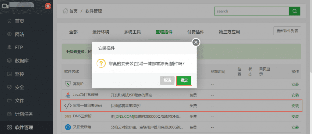312x134 pixels.
Task: Click 安装 link for Java项目管理器
Action: point(295,95)
